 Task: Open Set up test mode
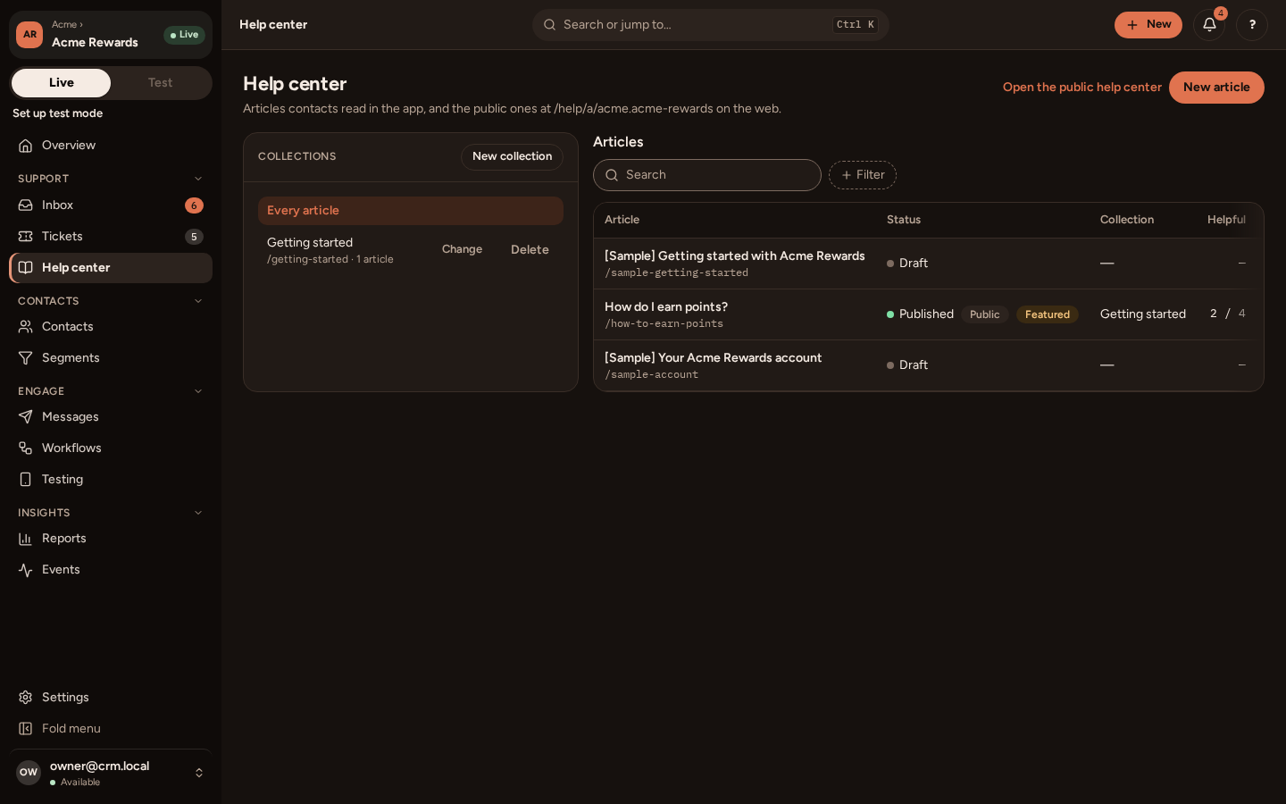58,113
